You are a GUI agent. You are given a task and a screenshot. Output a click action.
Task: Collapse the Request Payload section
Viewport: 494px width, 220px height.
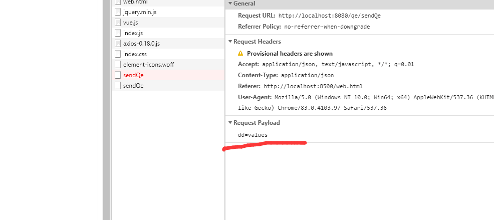230,123
